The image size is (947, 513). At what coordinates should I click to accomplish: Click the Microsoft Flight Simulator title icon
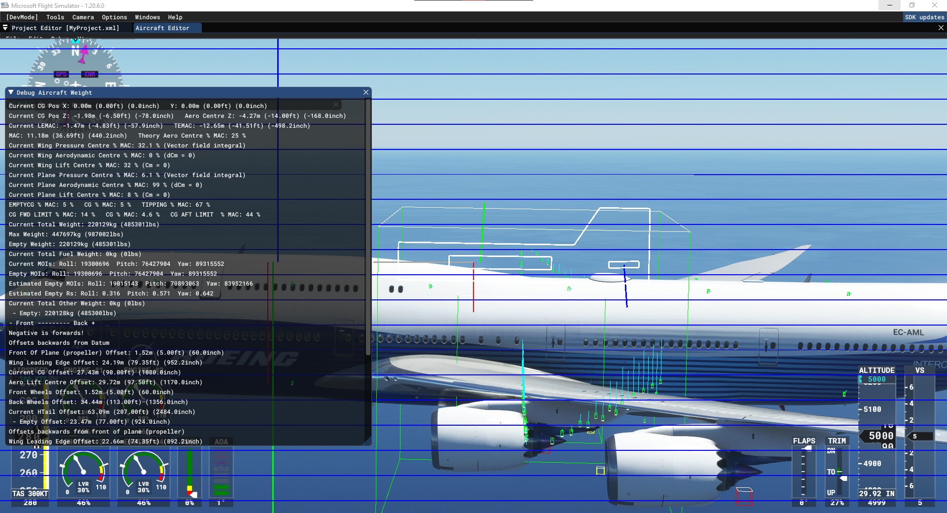coord(5,5)
